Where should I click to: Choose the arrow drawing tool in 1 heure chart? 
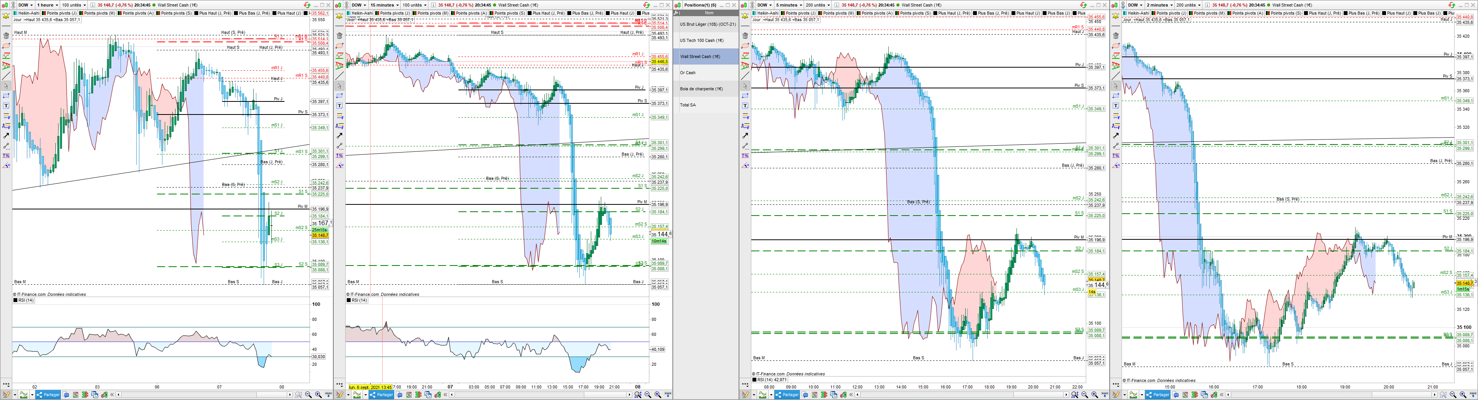click(x=6, y=136)
